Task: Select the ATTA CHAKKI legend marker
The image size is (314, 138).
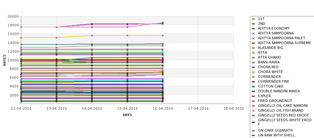Action: (253, 58)
